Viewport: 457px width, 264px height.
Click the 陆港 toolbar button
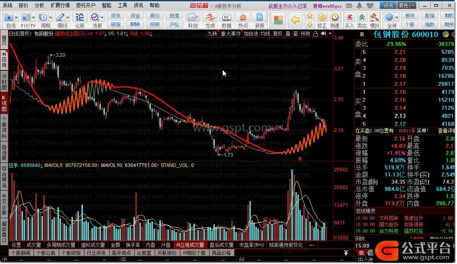pyautogui.click(x=174, y=16)
